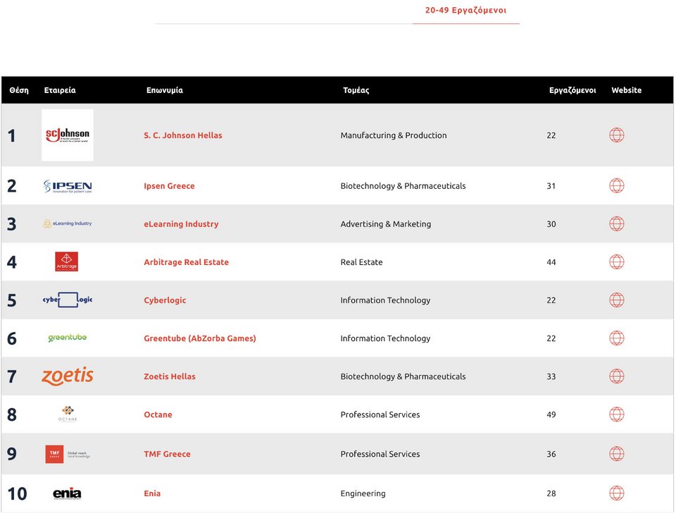Open the Greentube website globe icon
The width and height of the screenshot is (676, 516).
(617, 338)
